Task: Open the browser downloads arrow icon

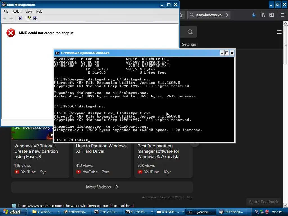Action: [254, 15]
